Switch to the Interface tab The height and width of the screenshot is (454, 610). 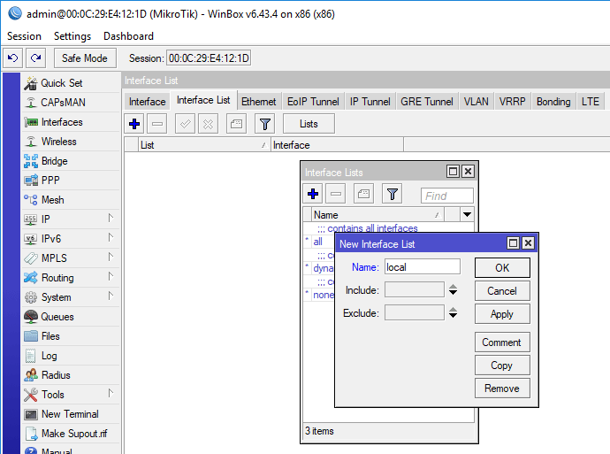(x=147, y=102)
